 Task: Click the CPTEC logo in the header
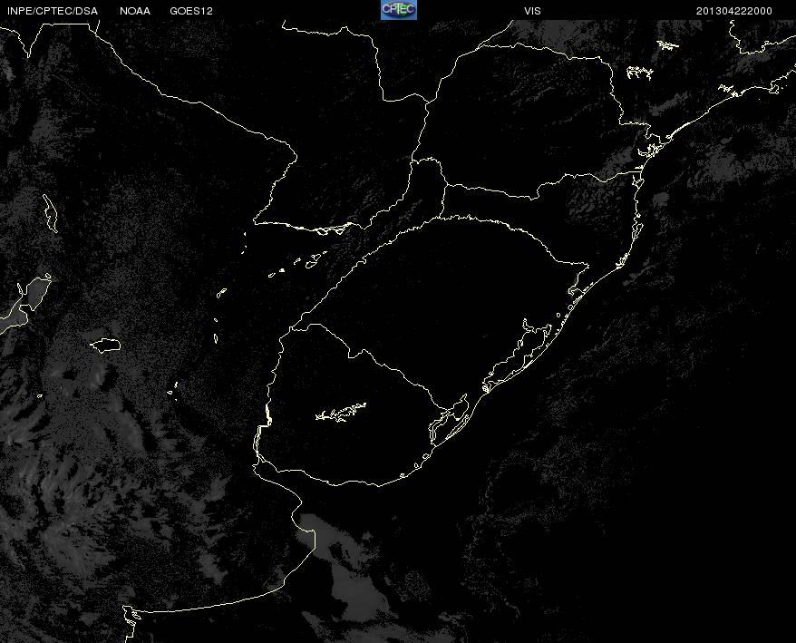point(399,10)
